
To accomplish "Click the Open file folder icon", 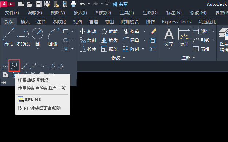I will pos(30,4).
